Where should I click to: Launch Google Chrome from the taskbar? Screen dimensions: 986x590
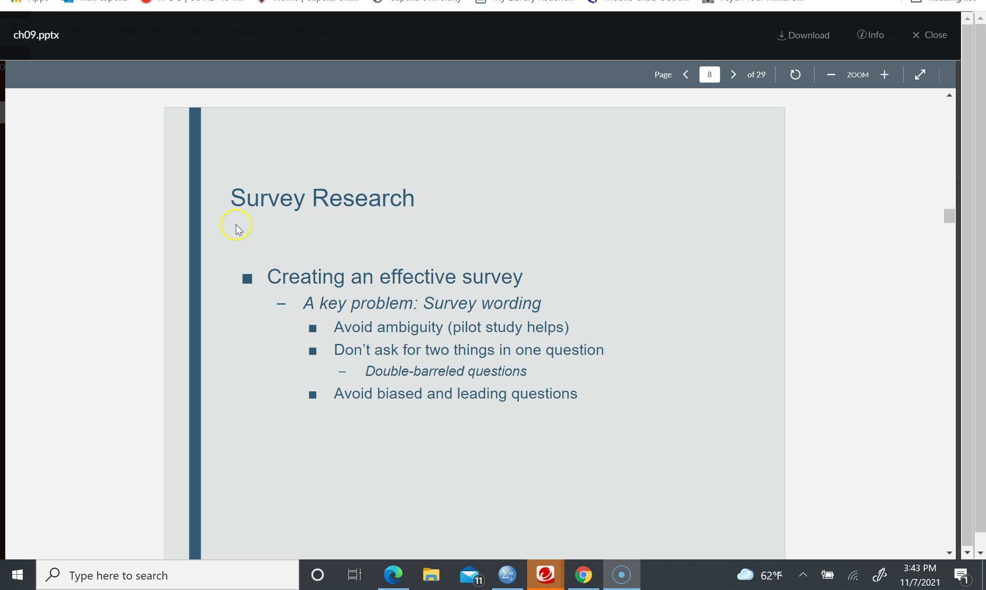point(584,575)
